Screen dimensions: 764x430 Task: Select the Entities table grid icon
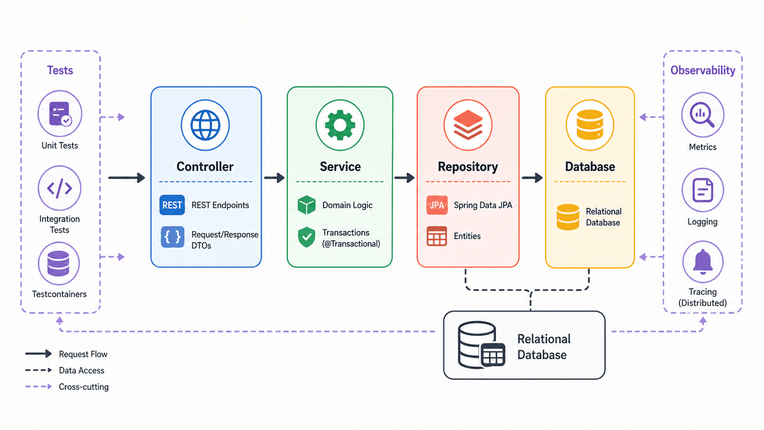[437, 236]
